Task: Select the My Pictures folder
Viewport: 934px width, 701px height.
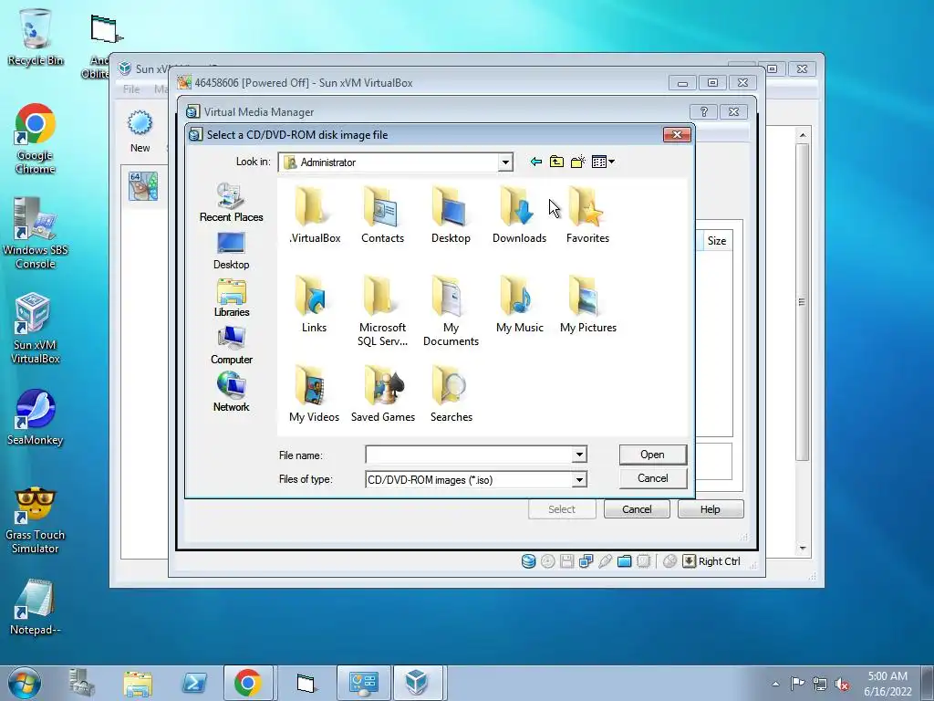Action: click(588, 304)
